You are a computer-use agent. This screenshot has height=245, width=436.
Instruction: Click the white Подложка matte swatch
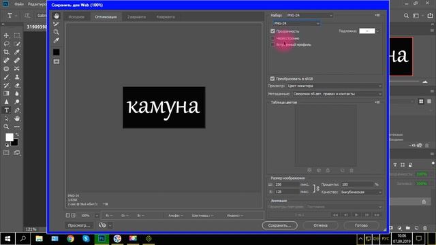point(367,31)
